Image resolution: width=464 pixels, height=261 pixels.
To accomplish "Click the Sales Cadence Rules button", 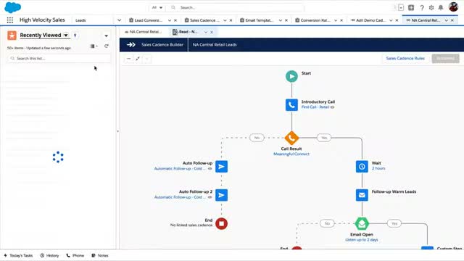I will (405, 58).
